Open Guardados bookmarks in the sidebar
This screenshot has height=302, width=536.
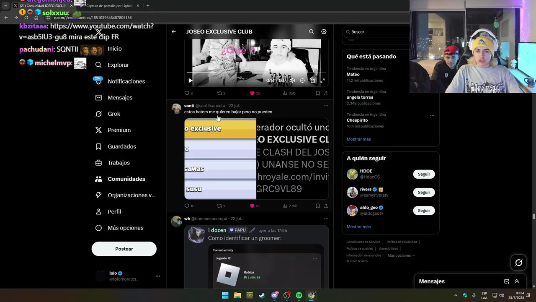pyautogui.click(x=116, y=146)
